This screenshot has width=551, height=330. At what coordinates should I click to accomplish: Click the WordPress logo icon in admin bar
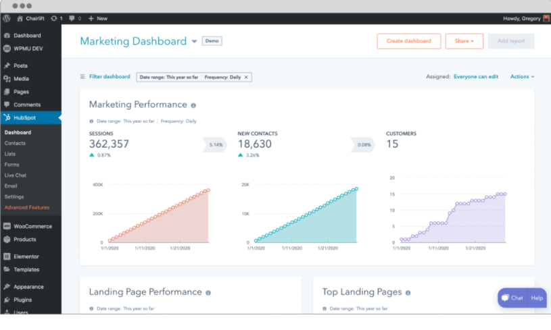(6, 18)
